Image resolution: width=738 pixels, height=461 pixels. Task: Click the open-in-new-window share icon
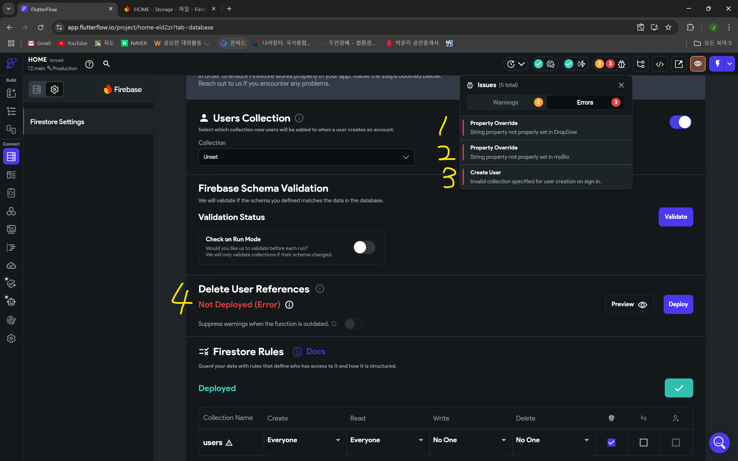[x=679, y=64]
